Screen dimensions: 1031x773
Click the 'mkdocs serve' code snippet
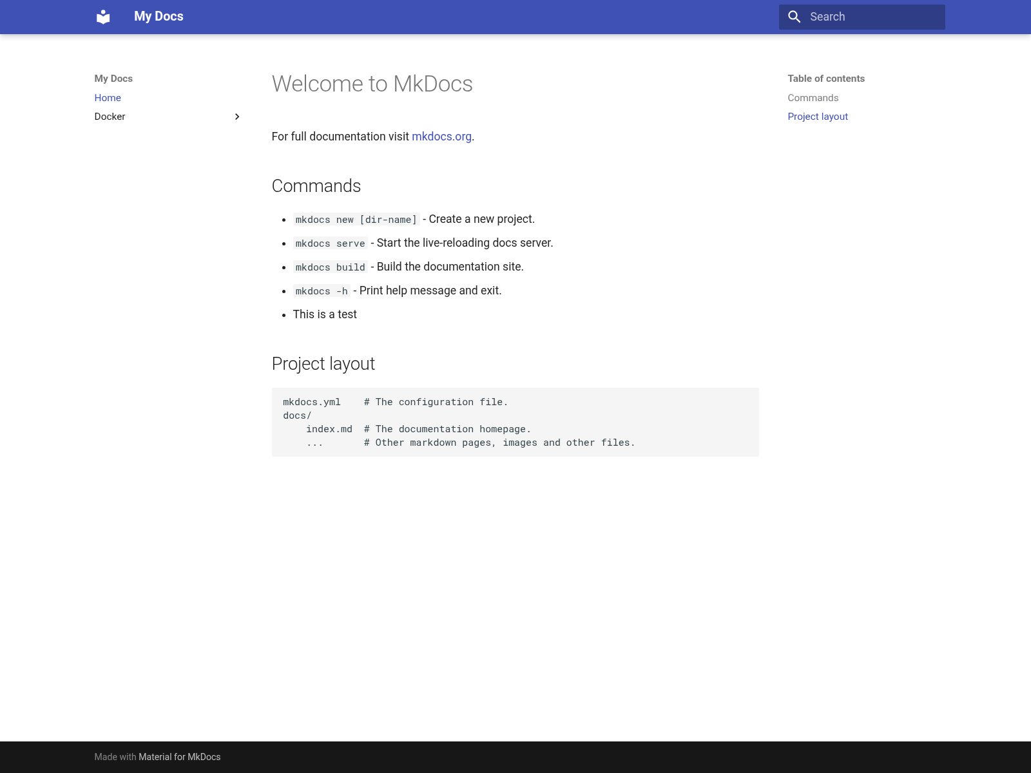[x=331, y=243]
